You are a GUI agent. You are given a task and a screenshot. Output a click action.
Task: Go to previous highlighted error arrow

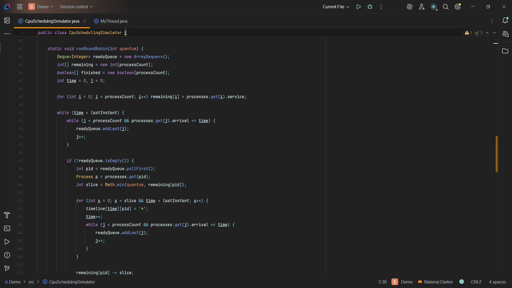[488, 33]
